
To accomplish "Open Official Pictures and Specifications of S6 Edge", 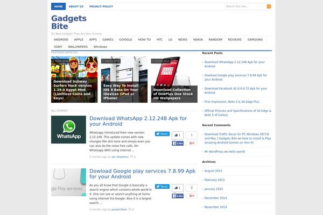I will [x=238, y=113].
